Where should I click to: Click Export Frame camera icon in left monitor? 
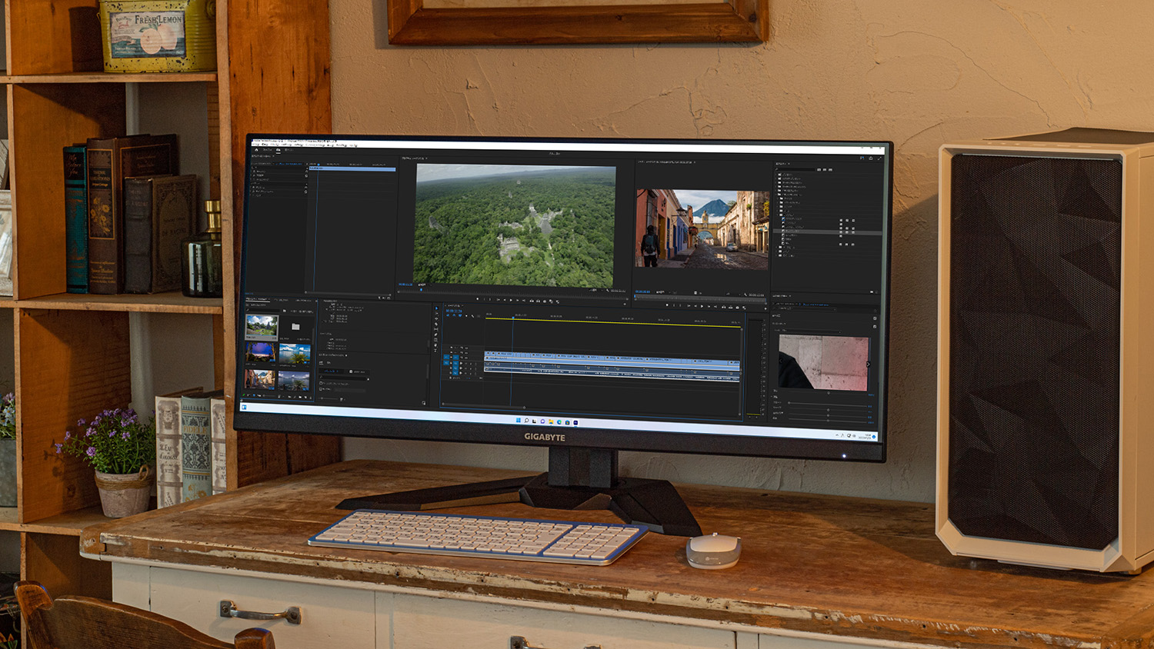pyautogui.click(x=545, y=300)
